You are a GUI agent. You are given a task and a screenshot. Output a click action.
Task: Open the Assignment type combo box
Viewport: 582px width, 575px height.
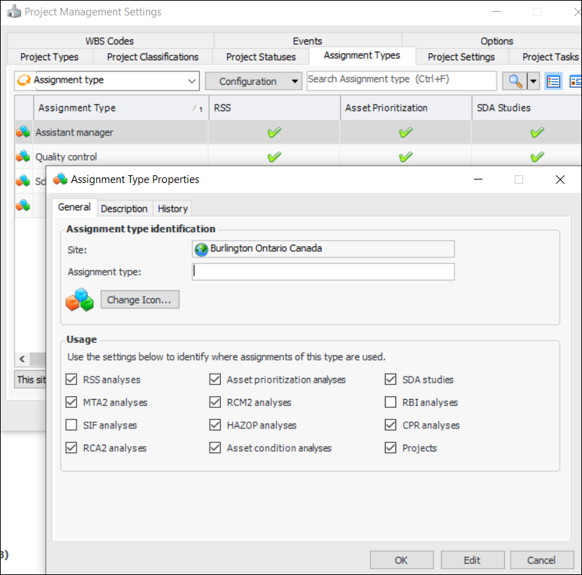[107, 81]
